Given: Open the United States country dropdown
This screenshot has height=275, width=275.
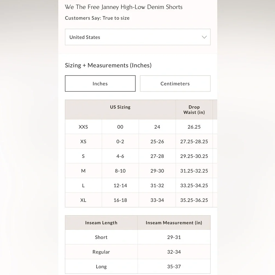Looking at the screenshot, I should [138, 37].
